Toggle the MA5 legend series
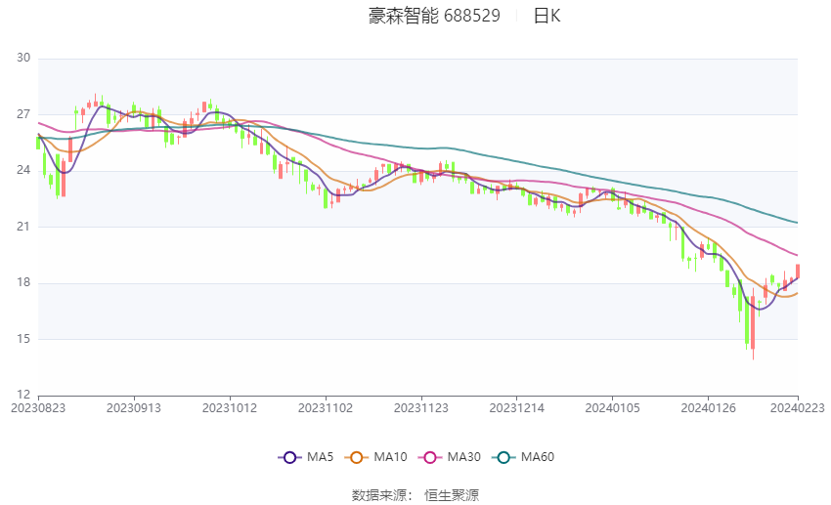The image size is (831, 505). [306, 457]
